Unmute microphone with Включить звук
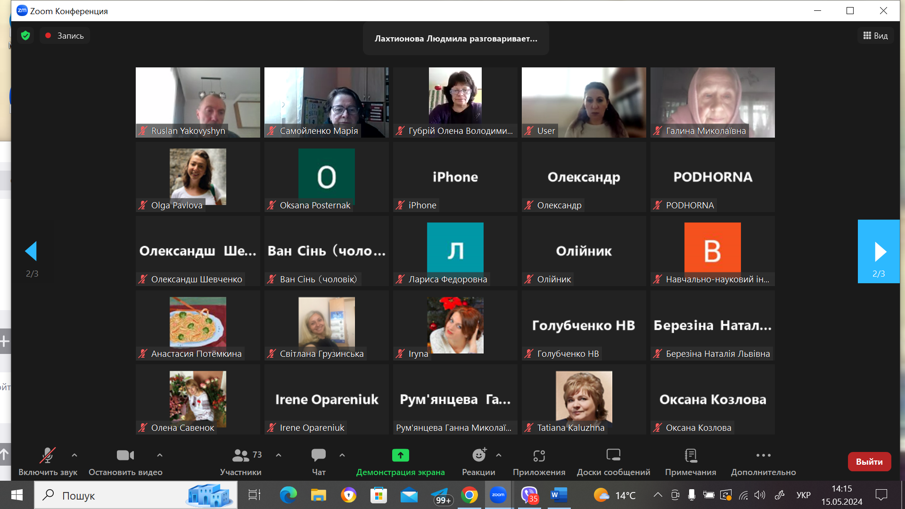Screen dimensions: 905x509 [x=48, y=456]
